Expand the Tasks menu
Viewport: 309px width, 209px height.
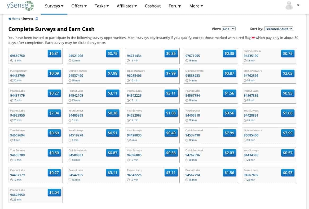pyautogui.click(x=102, y=6)
